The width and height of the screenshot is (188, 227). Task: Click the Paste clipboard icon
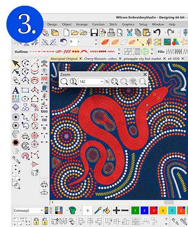(146, 33)
